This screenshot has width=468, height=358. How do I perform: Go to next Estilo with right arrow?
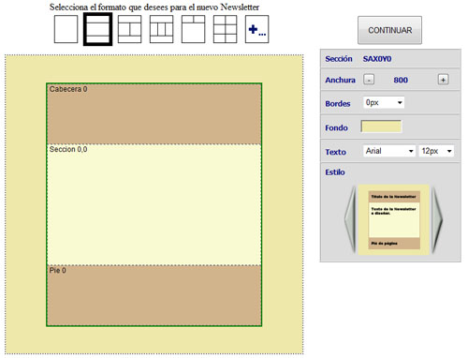tap(437, 218)
